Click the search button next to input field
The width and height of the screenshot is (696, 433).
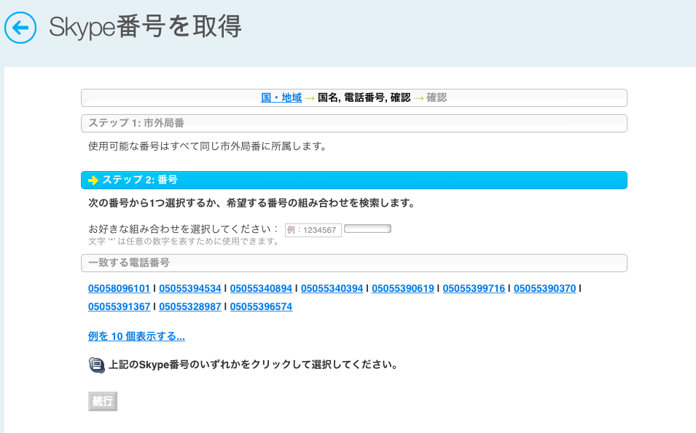pyautogui.click(x=367, y=229)
